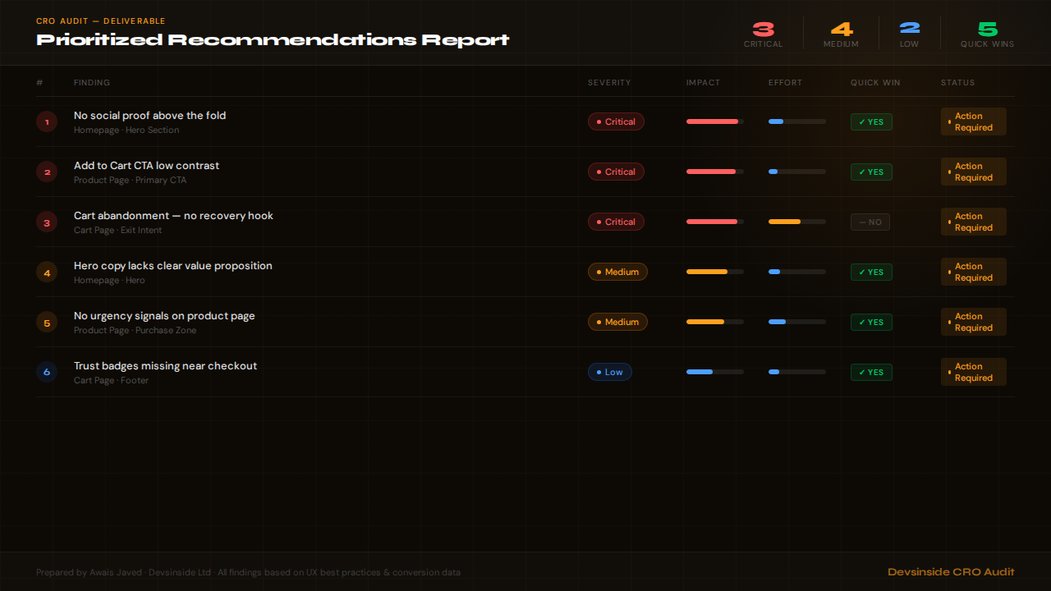This screenshot has height=591, width=1051.
Task: Click the row 6 number badge
Action: pyautogui.click(x=47, y=372)
